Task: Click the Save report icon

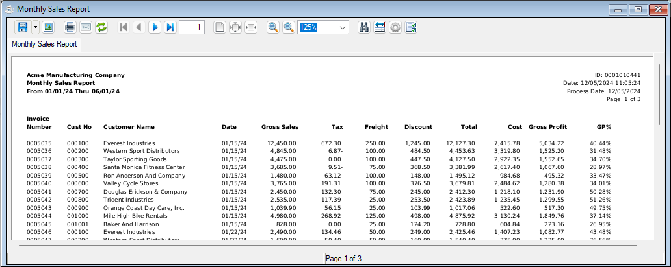Action: (23, 27)
